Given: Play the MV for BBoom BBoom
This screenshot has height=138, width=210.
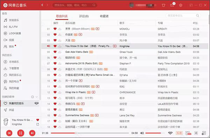Looking at the screenshot, I should click(x=98, y=29).
